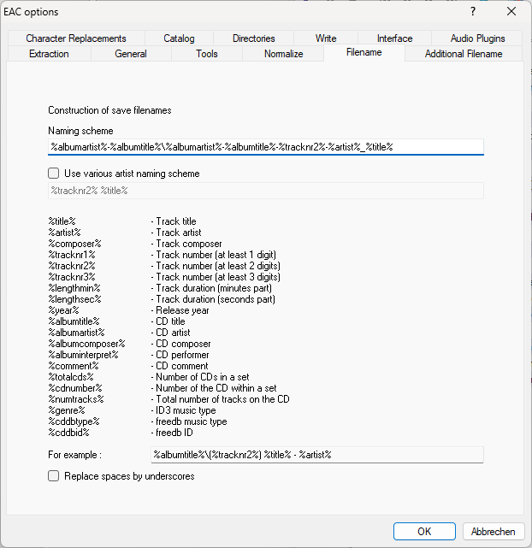Click the example filename field
532x548 pixels.
(316, 455)
